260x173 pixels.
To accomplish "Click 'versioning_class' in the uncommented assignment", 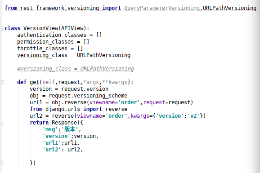I will click(42, 55).
